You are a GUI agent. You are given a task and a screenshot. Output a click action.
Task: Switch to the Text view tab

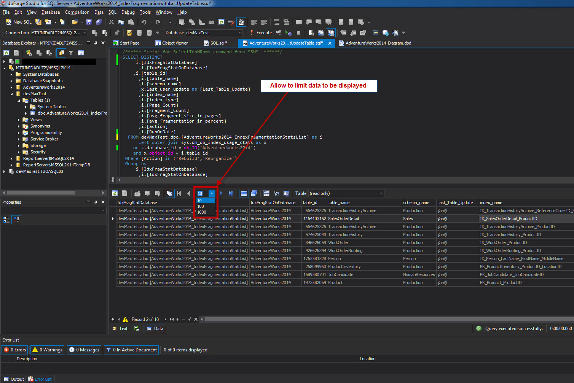tap(120, 329)
